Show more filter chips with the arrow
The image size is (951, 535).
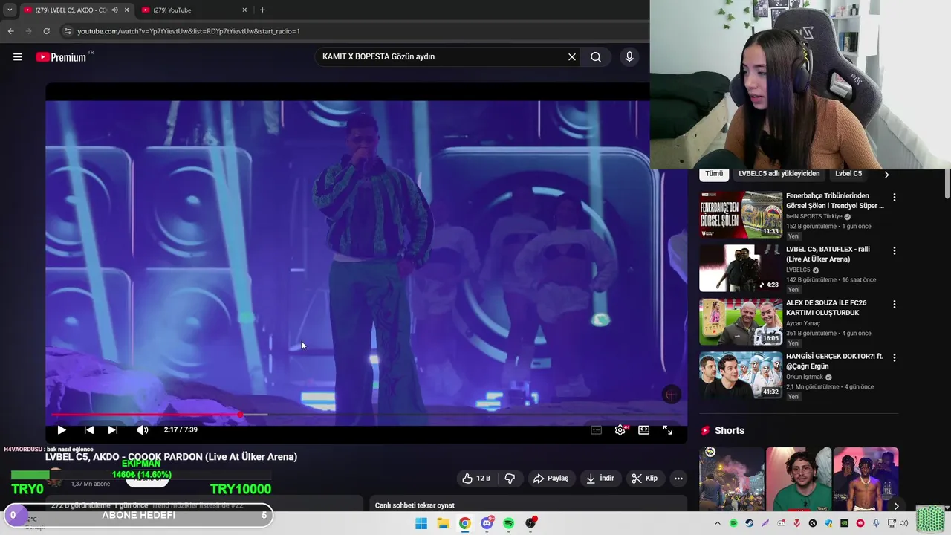(886, 175)
